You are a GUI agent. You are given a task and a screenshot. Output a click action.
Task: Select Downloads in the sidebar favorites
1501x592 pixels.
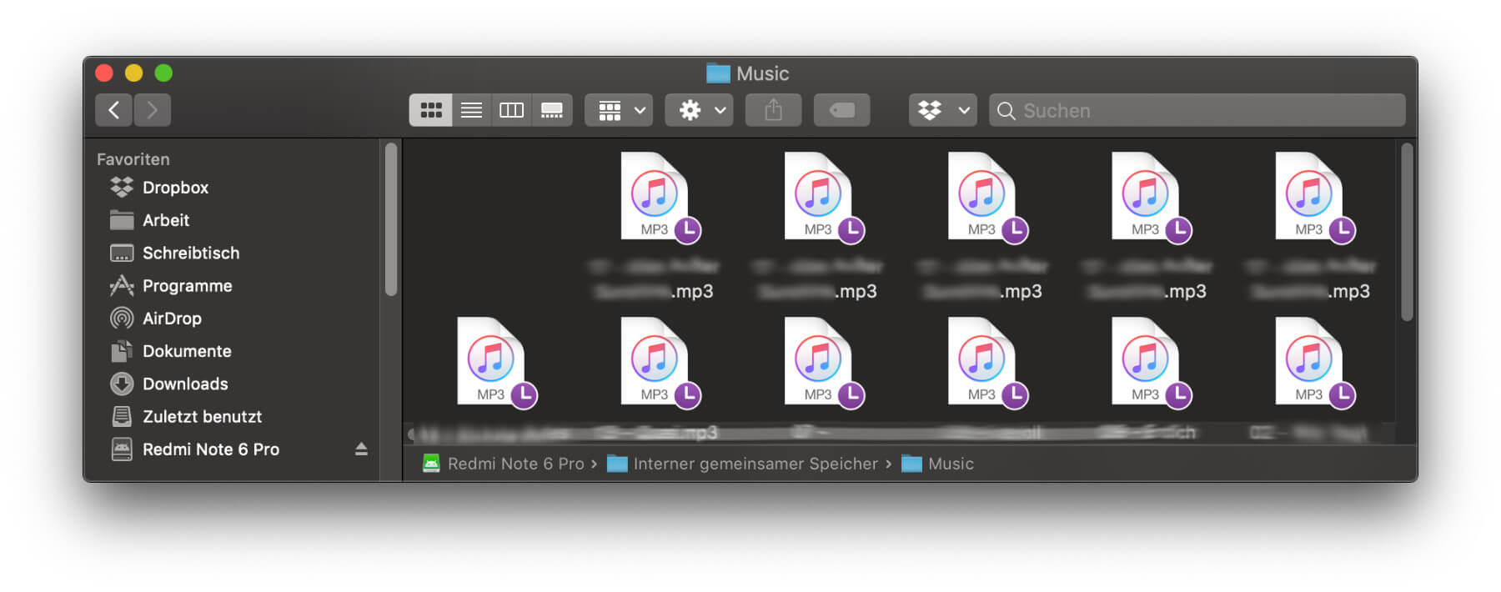184,384
